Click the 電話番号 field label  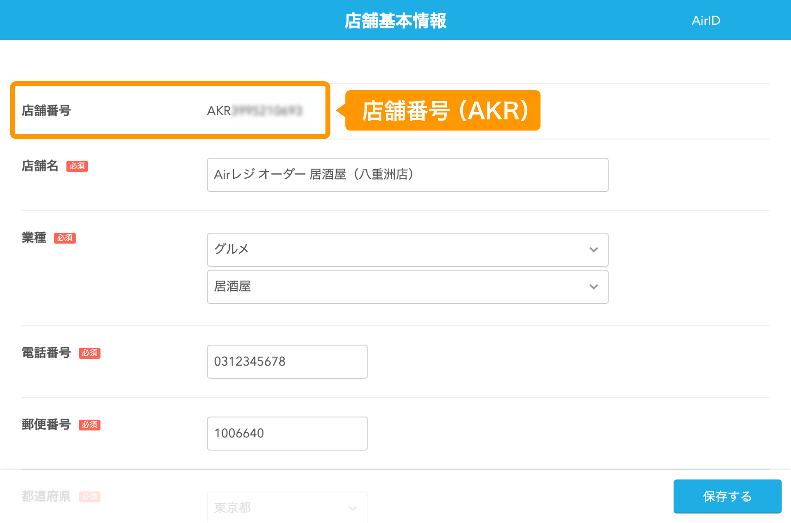click(x=46, y=353)
